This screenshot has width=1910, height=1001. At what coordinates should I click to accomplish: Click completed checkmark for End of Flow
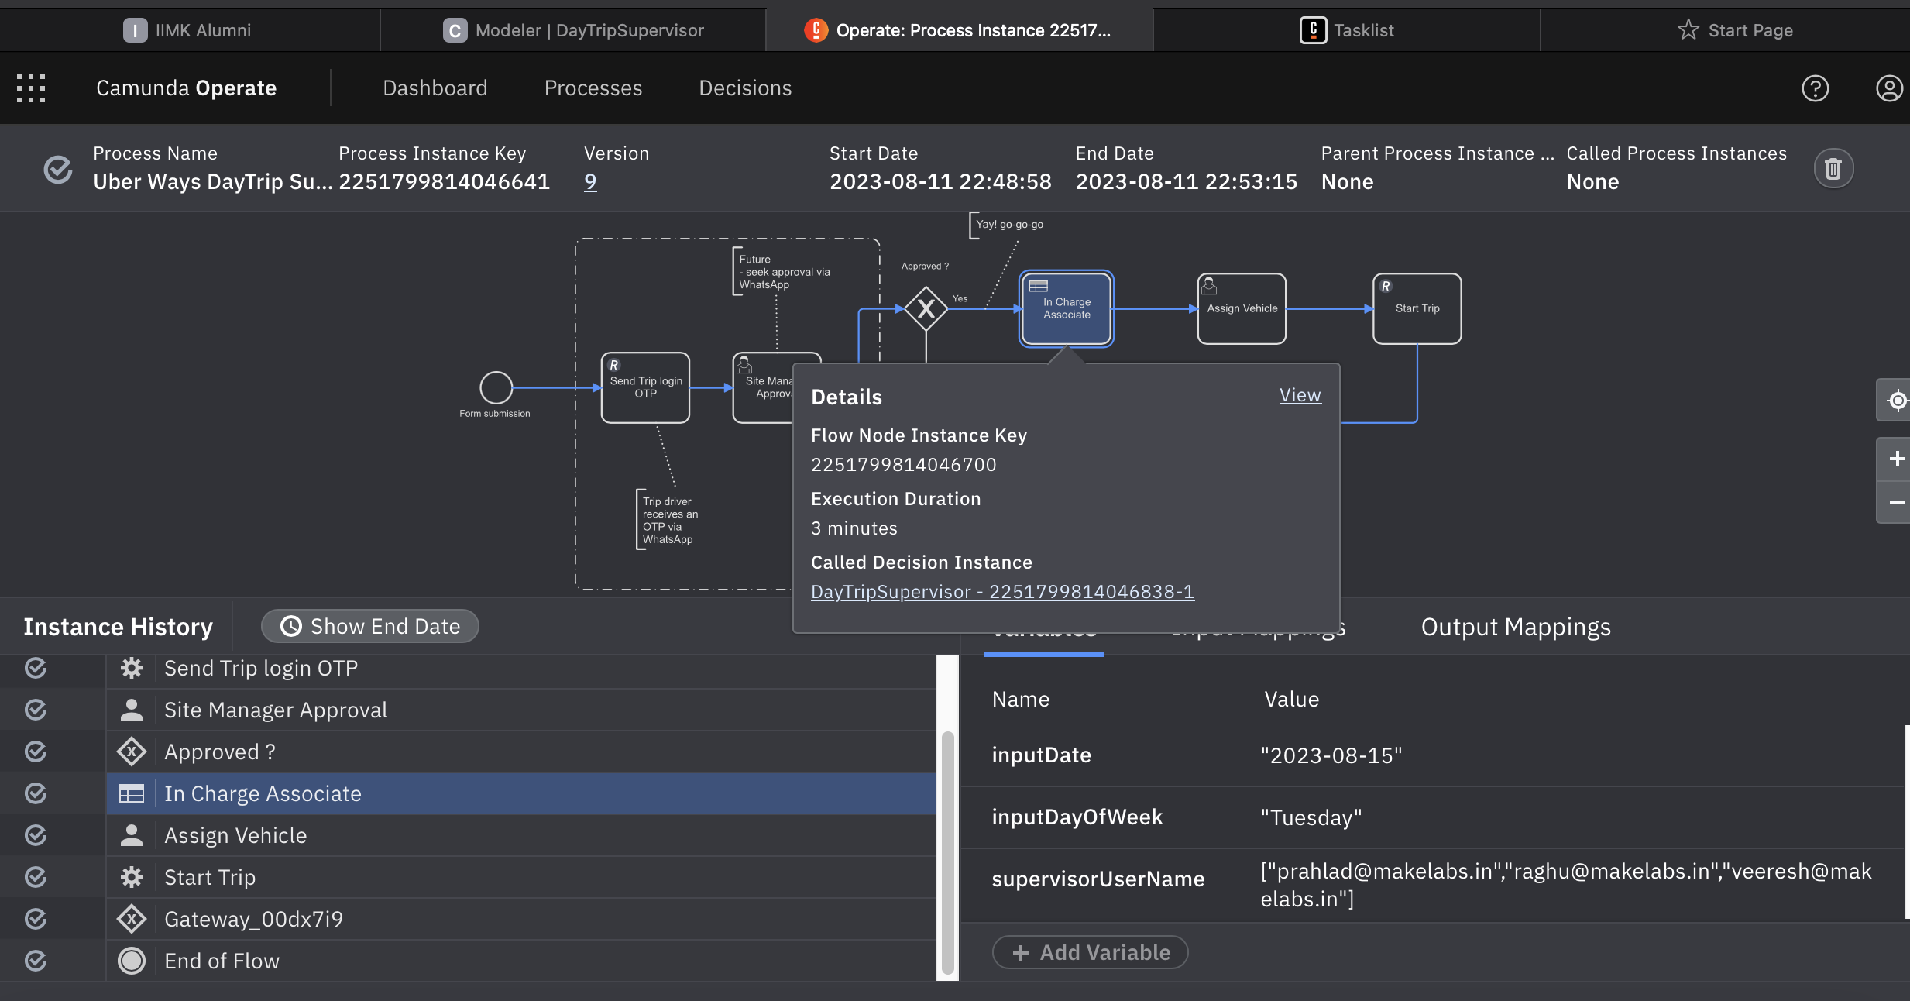[x=36, y=961]
